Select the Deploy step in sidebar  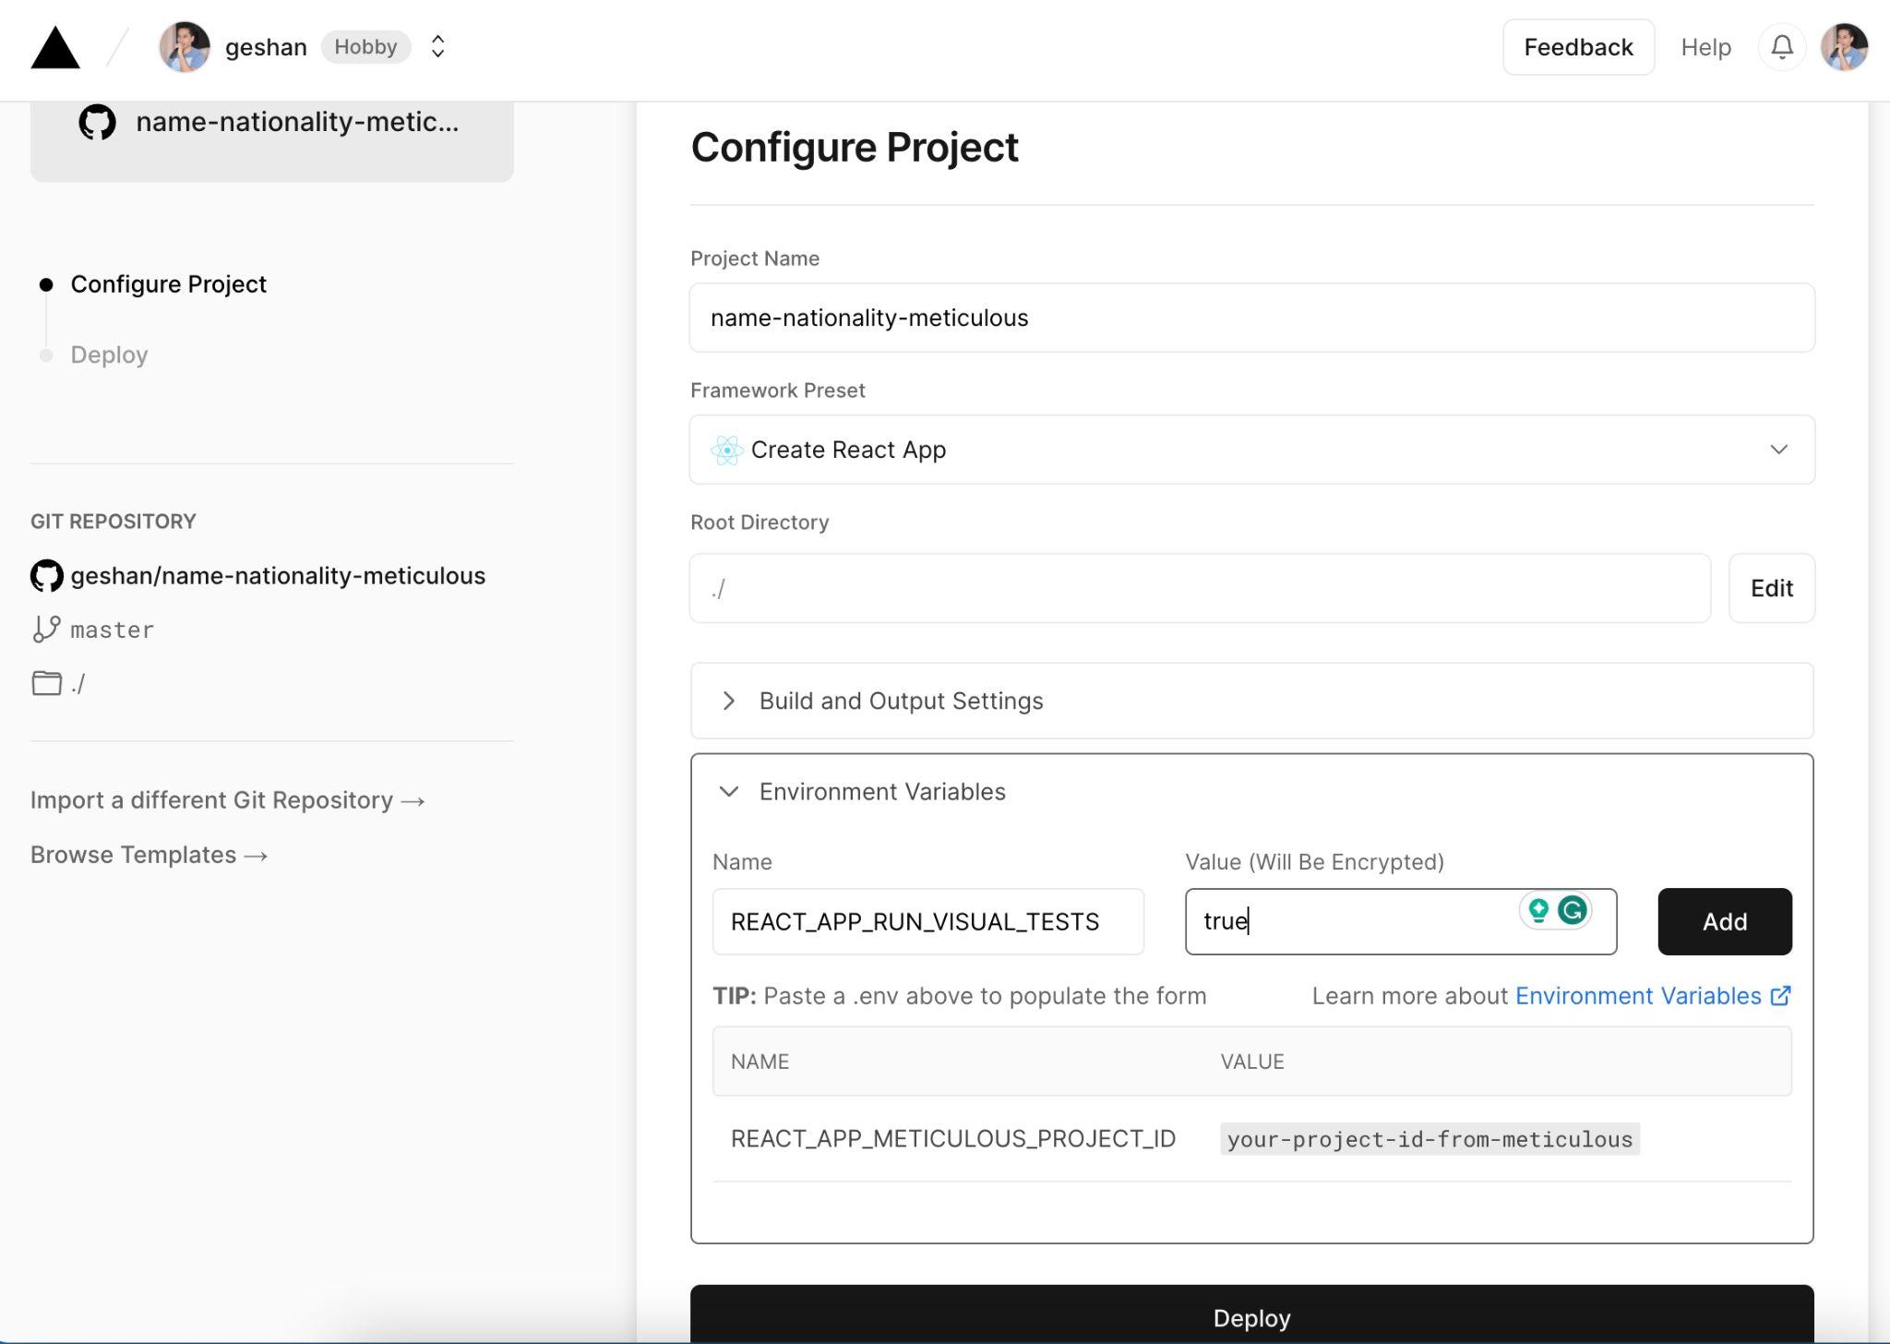pyautogui.click(x=109, y=355)
